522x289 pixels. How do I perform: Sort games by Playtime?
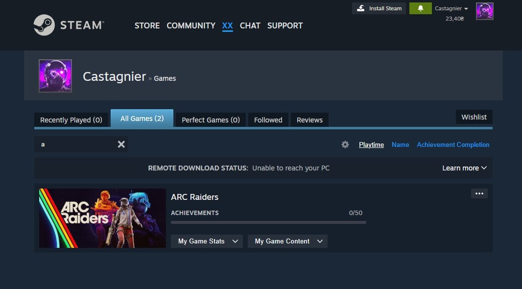click(x=371, y=144)
